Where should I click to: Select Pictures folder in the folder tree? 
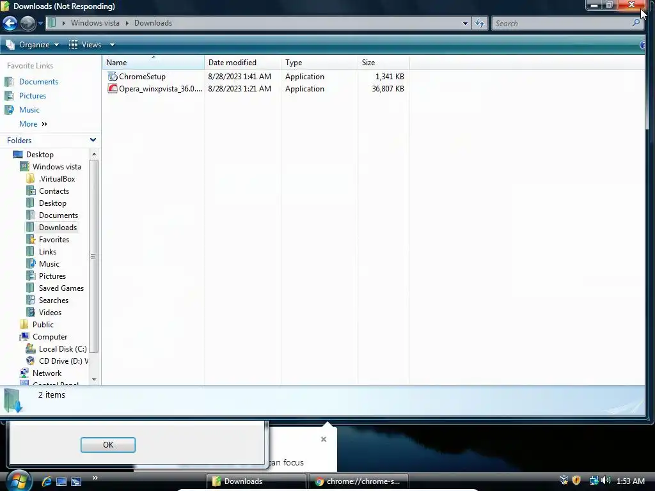(52, 276)
